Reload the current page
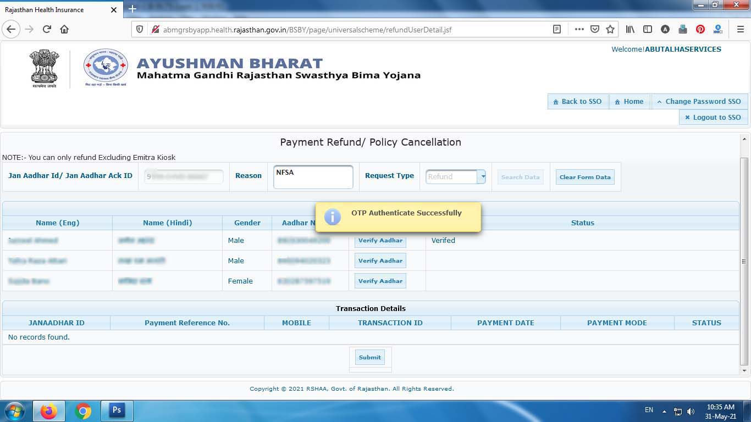This screenshot has height=422, width=751. tap(47, 29)
